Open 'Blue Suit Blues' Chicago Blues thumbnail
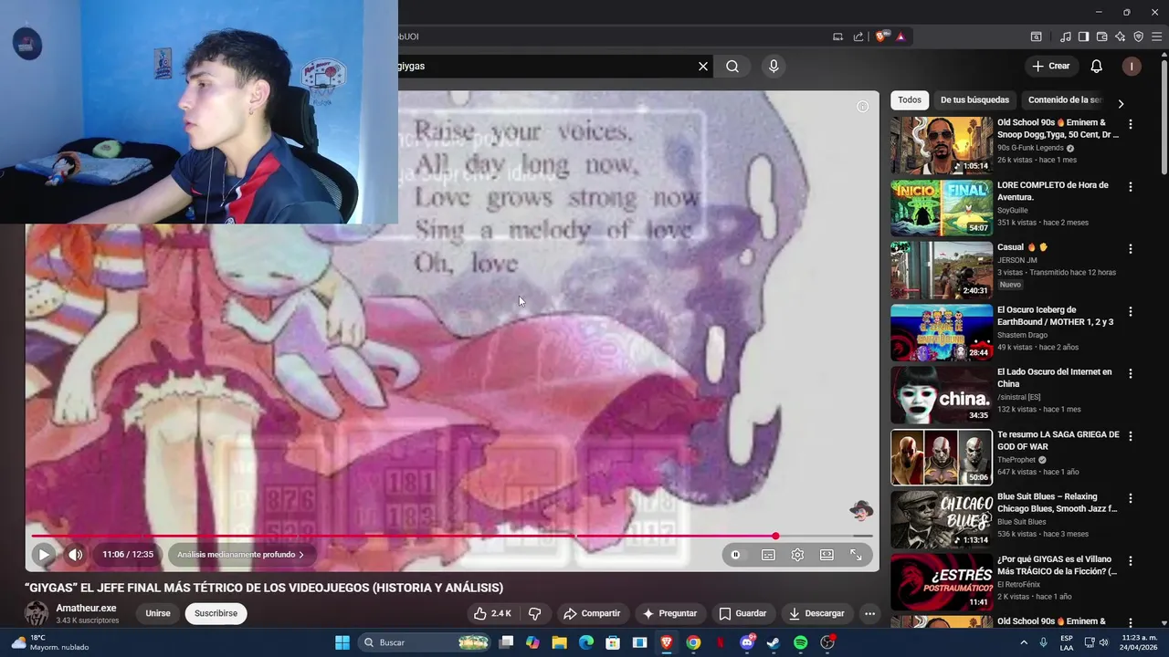Viewport: 1169px width, 657px height. coord(942,519)
